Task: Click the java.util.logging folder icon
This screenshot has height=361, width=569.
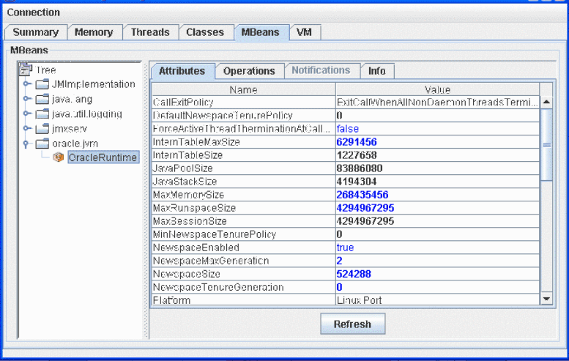Action: click(42, 113)
